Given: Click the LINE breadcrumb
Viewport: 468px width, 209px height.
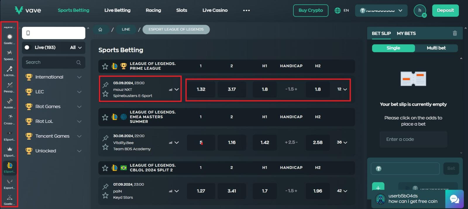Looking at the screenshot, I should pos(126,29).
